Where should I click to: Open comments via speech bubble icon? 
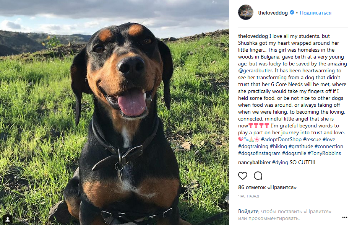point(258,176)
